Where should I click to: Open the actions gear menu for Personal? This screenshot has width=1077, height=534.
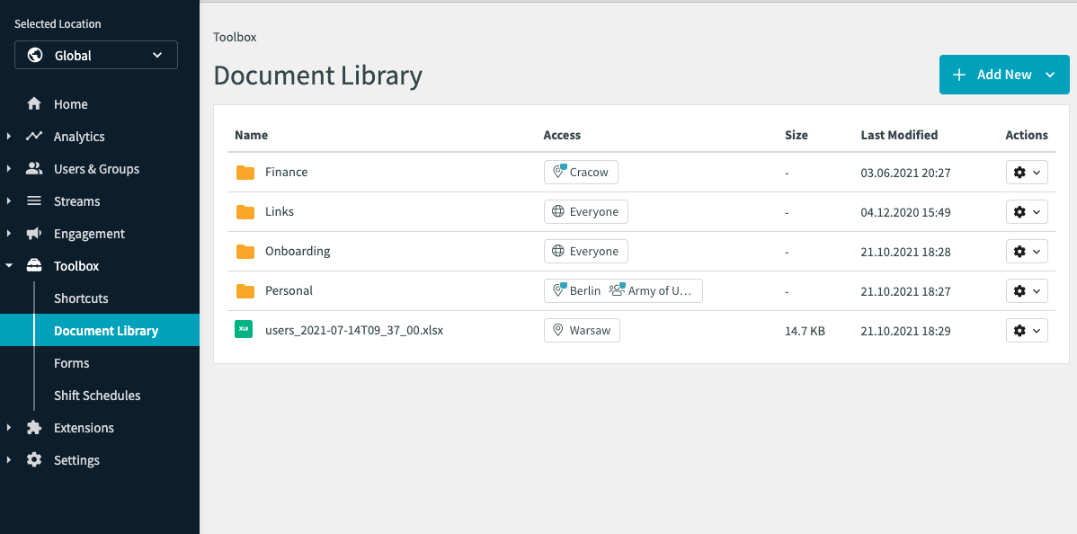[x=1027, y=290]
